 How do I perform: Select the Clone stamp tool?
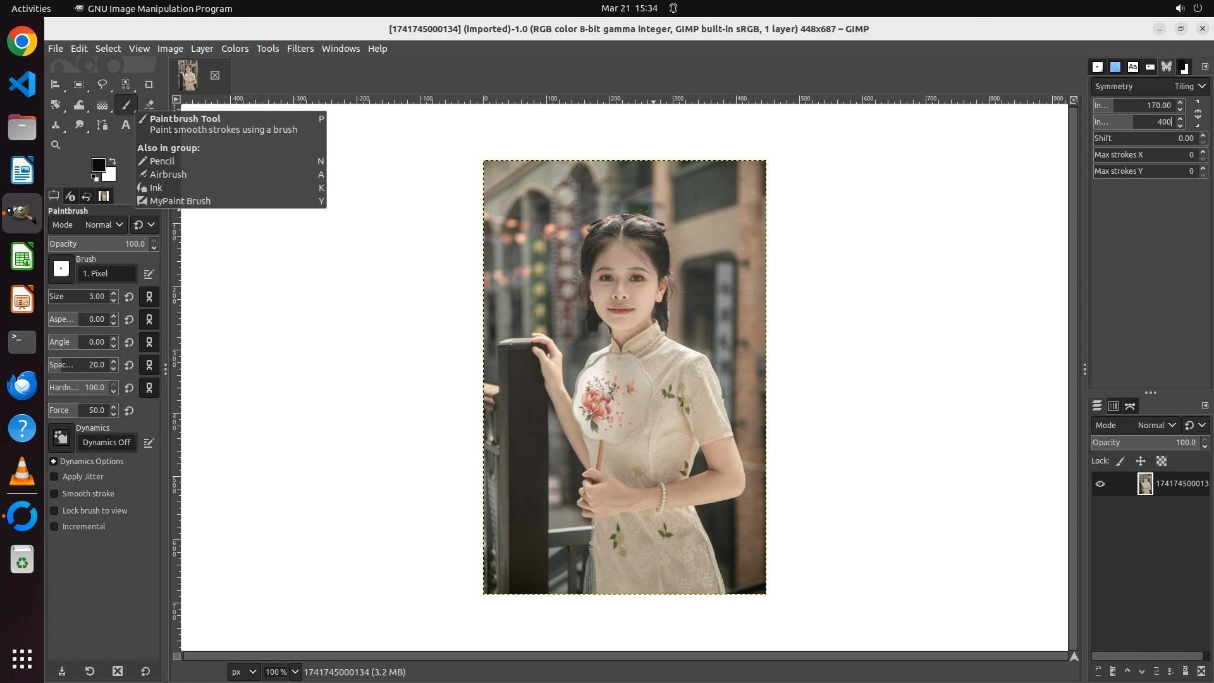pyautogui.click(x=56, y=125)
